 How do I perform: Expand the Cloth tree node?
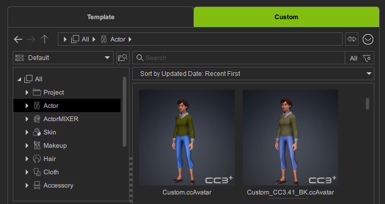pyautogui.click(x=27, y=172)
